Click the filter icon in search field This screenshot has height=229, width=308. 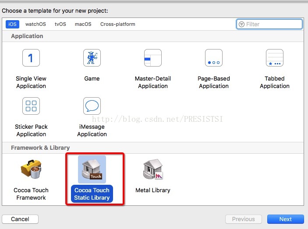pyautogui.click(x=241, y=24)
